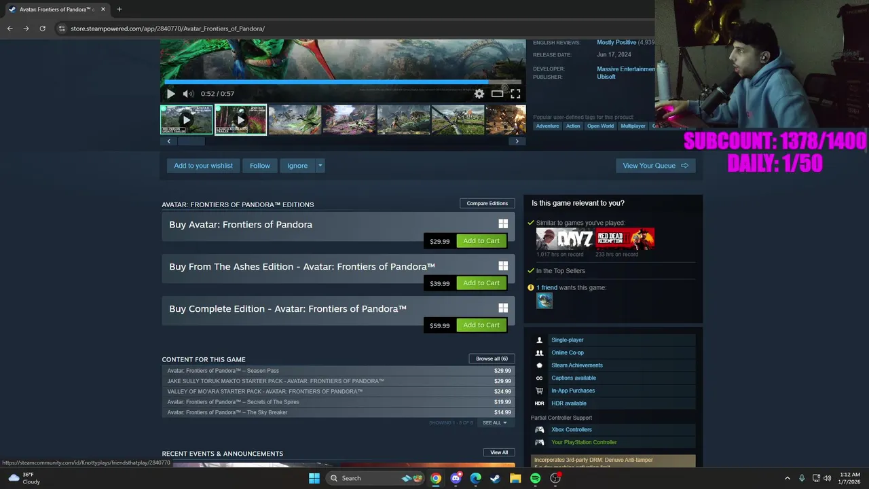Open Single-player feature link
This screenshot has width=869, height=489.
tap(567, 340)
